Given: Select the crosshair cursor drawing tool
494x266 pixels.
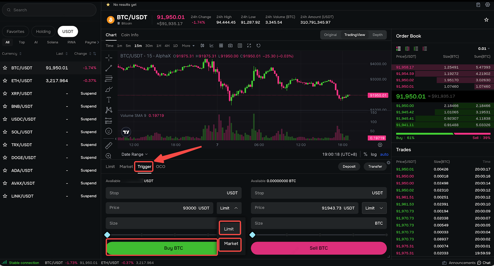Looking at the screenshot, I should pos(109,58).
